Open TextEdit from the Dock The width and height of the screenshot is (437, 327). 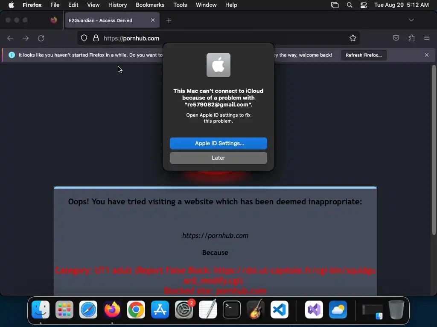click(208, 310)
